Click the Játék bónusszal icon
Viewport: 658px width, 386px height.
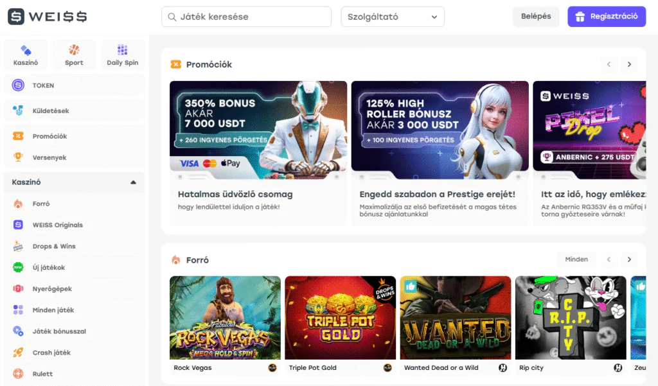coord(18,331)
